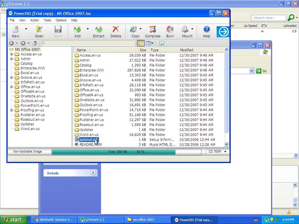Click the Help toolbar icon

[206, 32]
